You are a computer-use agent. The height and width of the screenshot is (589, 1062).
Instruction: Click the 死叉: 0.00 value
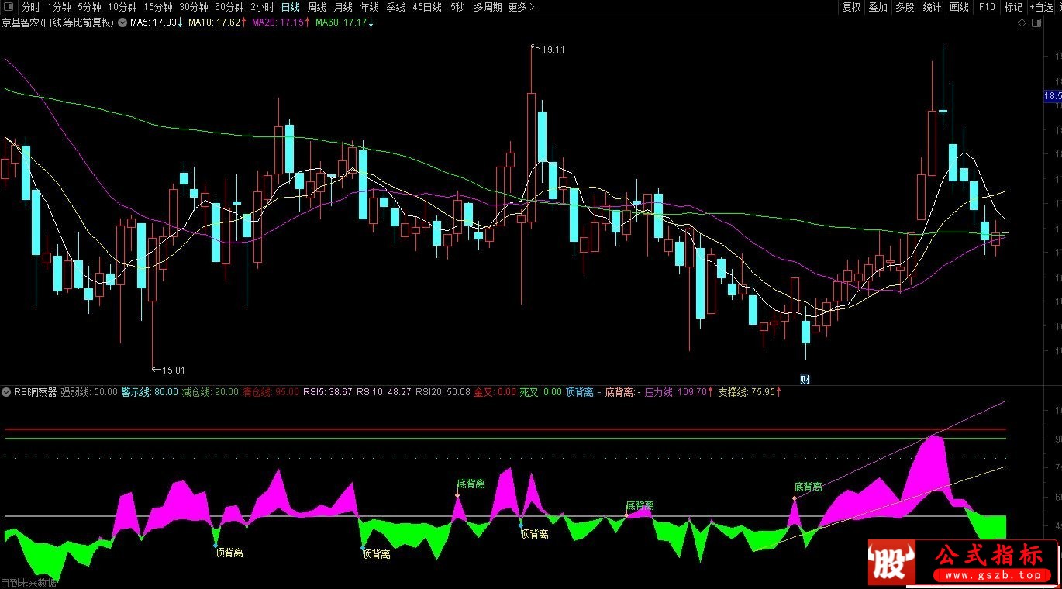[540, 392]
